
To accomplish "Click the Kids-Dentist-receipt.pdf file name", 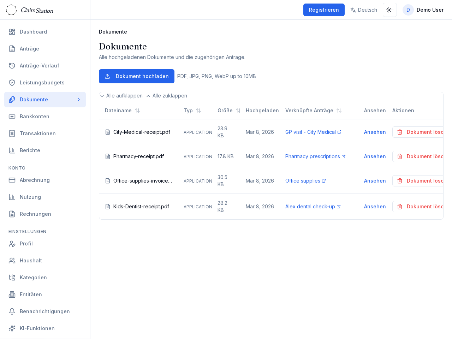I will (x=141, y=207).
